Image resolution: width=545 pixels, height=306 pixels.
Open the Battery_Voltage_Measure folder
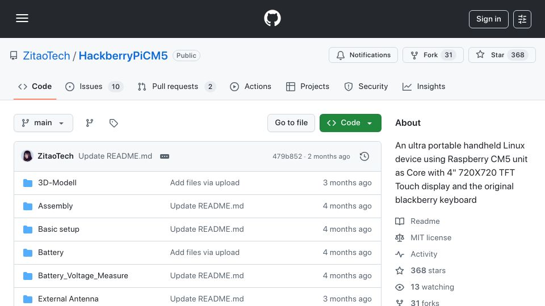83,276
